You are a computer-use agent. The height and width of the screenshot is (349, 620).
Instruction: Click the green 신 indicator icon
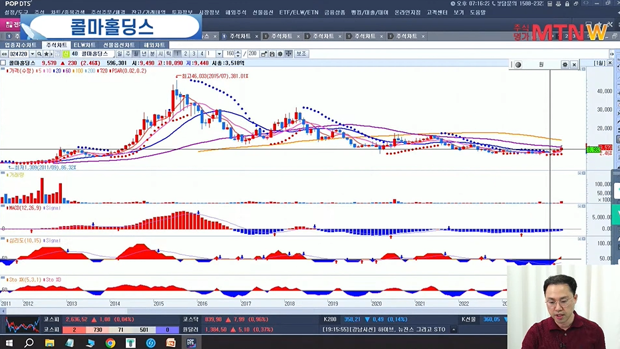[x=66, y=54]
